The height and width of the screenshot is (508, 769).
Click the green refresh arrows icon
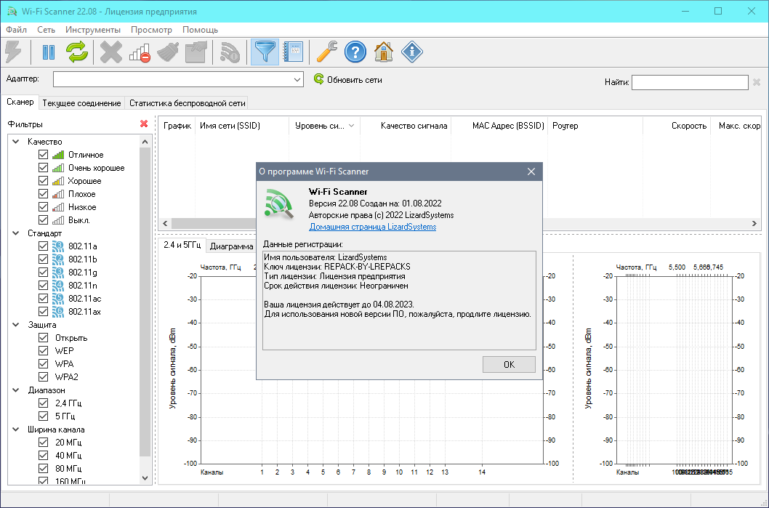(77, 52)
